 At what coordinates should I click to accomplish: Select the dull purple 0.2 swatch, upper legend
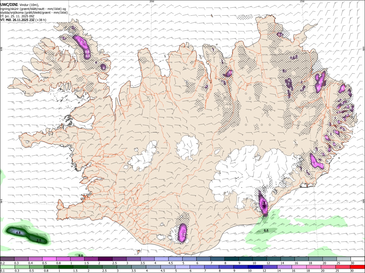tap(7, 259)
